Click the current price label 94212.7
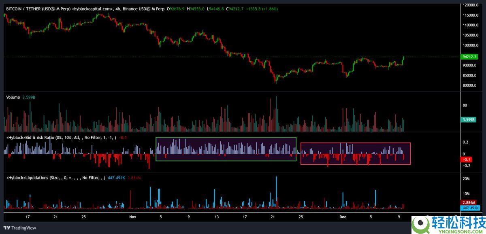 point(469,57)
